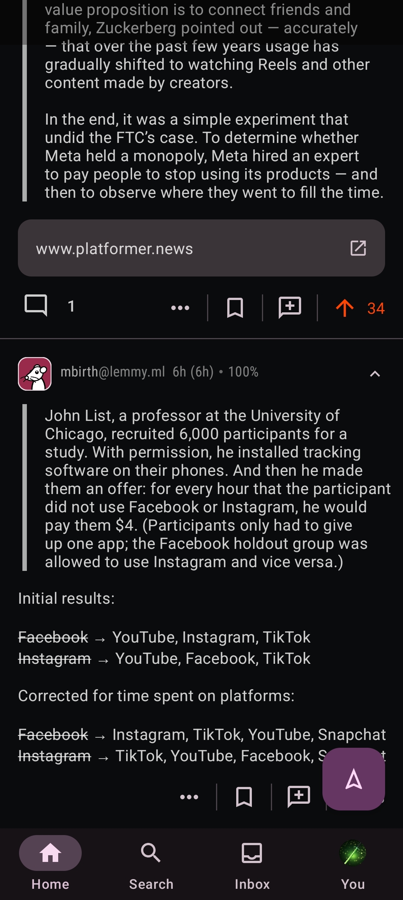403x900 pixels.
Task: Tap the 100% upvote ratio on mbirth's comment
Action: coord(243,372)
